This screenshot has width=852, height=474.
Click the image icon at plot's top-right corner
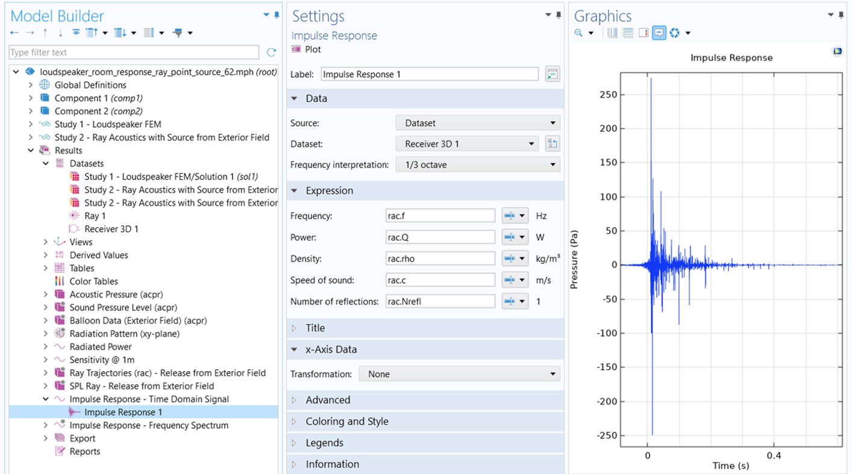(x=837, y=52)
